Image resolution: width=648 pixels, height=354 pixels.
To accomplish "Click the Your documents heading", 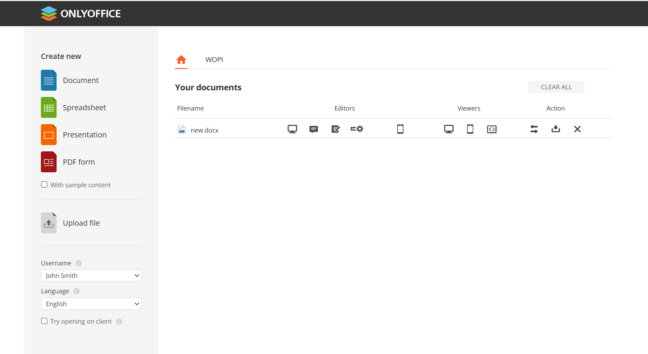I will pyautogui.click(x=208, y=87).
